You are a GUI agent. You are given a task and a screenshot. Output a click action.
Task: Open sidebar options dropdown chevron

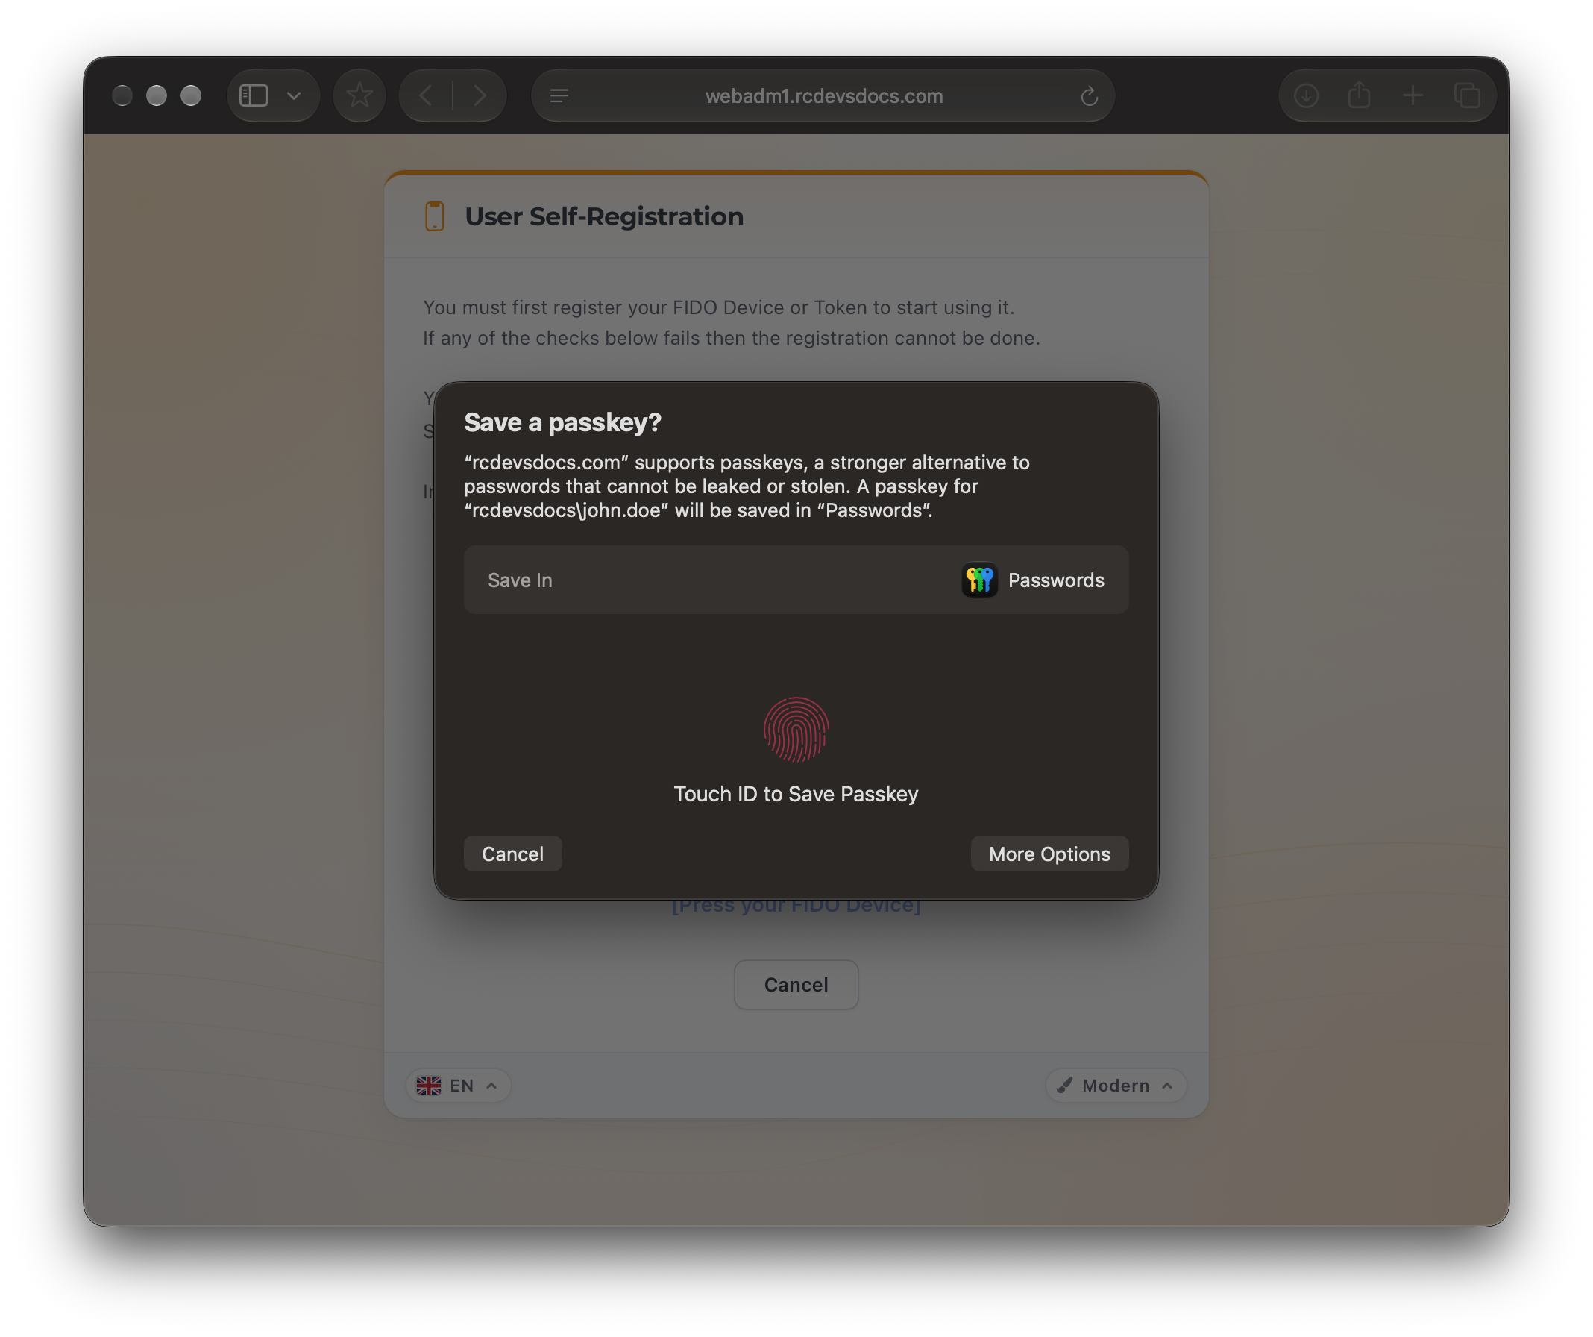click(x=295, y=95)
